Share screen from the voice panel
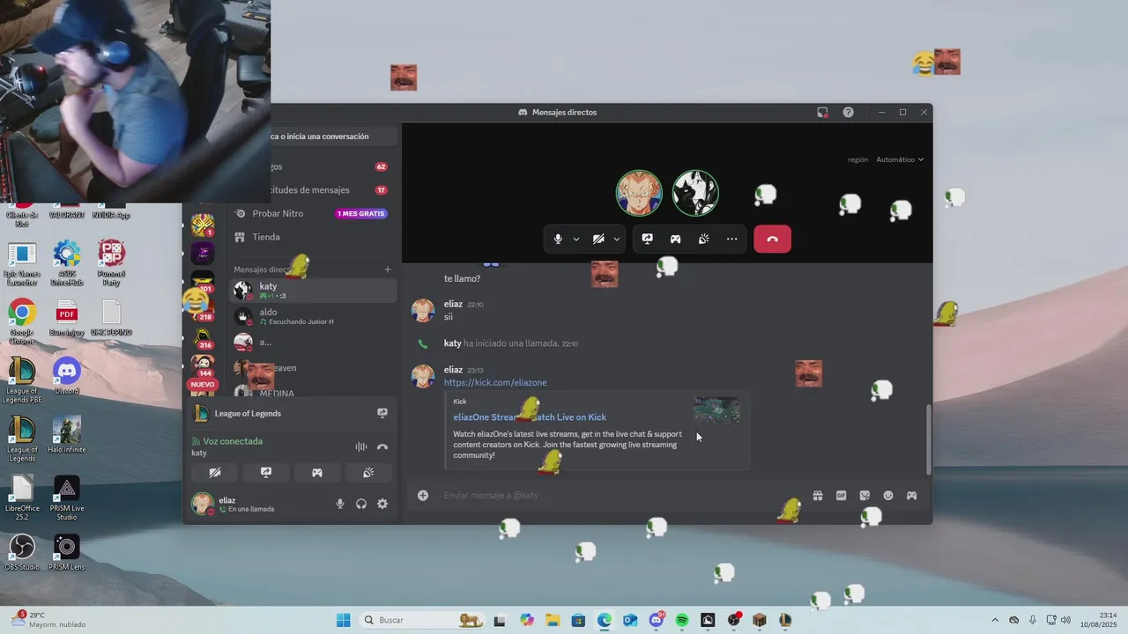Screen dimensions: 1128x634 tap(266, 473)
